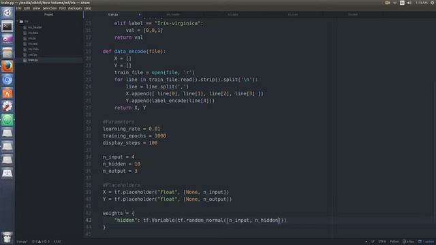
Task: Open the system power gear menu
Action: coord(433,3)
